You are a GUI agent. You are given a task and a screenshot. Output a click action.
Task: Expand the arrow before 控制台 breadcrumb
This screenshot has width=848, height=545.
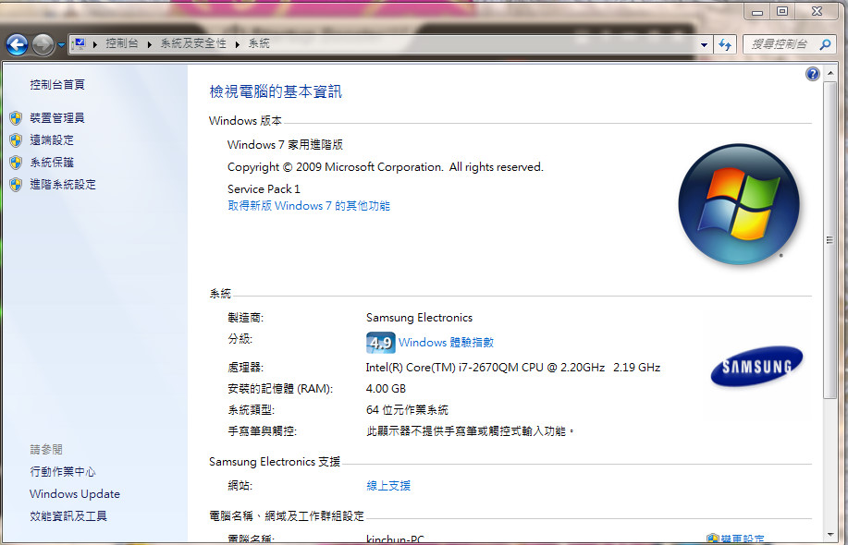95,44
